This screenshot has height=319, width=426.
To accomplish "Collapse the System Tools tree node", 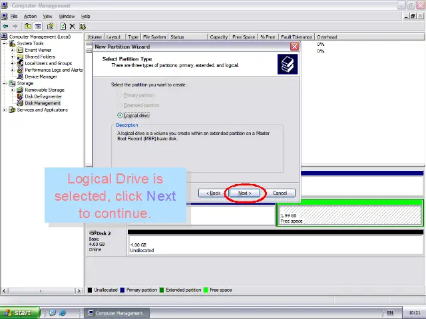I will click(5, 43).
